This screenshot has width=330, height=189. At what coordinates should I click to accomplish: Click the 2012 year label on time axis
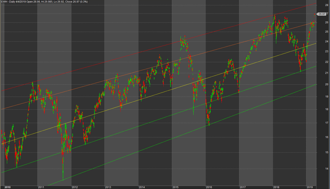click(x=75, y=187)
